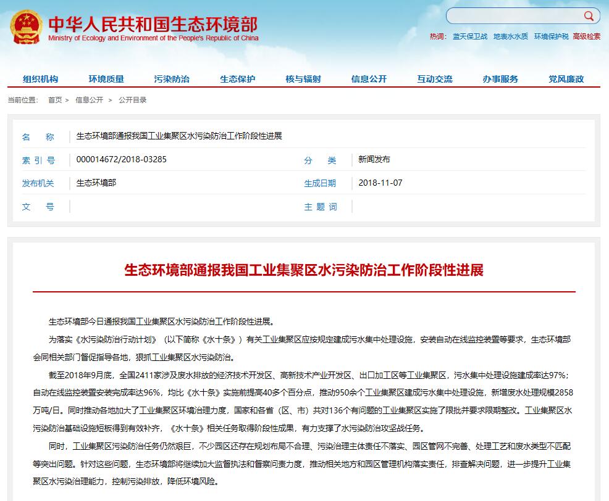Open the 生态保护 menu
The image size is (609, 501).
(238, 79)
